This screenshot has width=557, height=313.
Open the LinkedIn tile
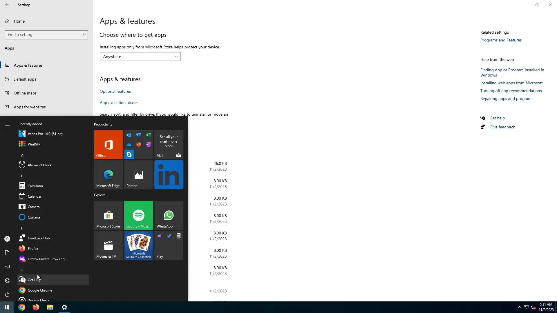coord(169,175)
